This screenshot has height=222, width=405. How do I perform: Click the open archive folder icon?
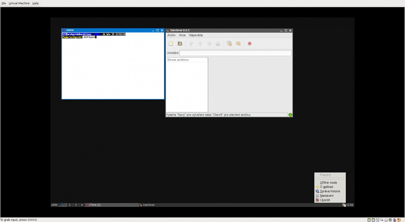180,43
